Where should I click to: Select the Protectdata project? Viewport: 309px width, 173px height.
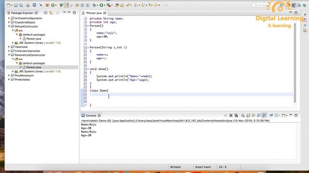point(22,80)
